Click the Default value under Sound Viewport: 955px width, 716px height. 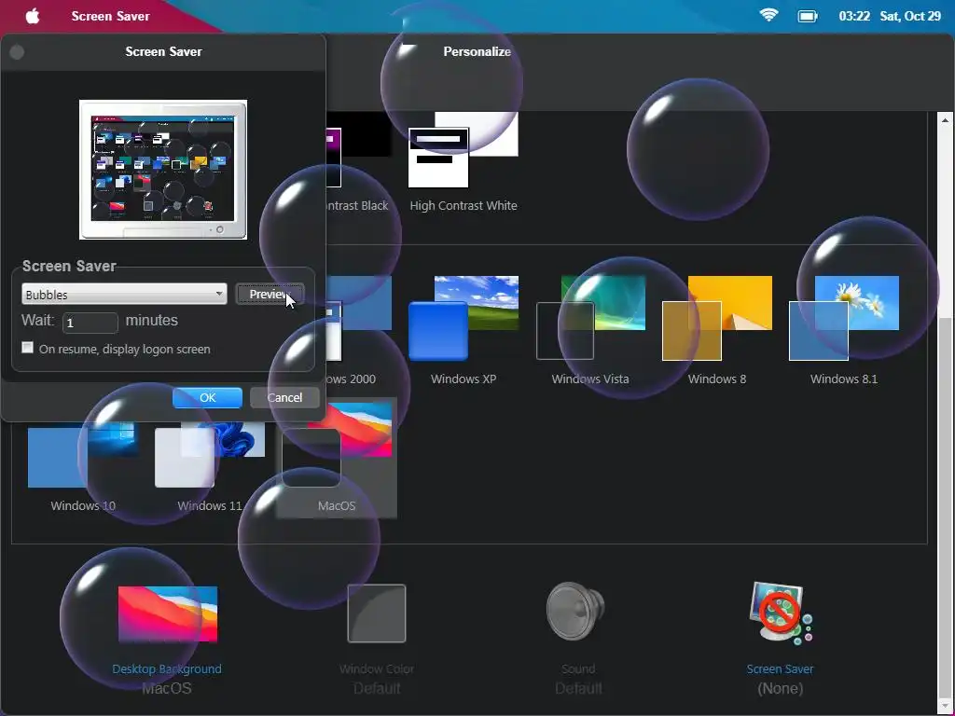point(578,689)
